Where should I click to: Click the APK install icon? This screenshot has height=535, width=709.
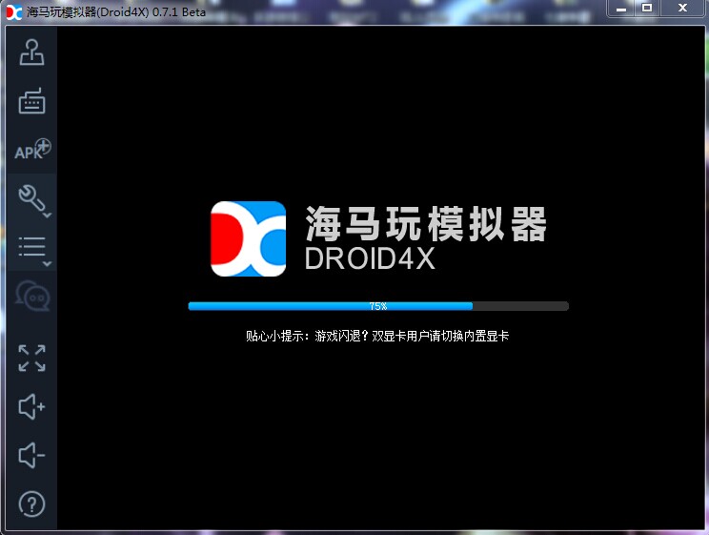32,150
